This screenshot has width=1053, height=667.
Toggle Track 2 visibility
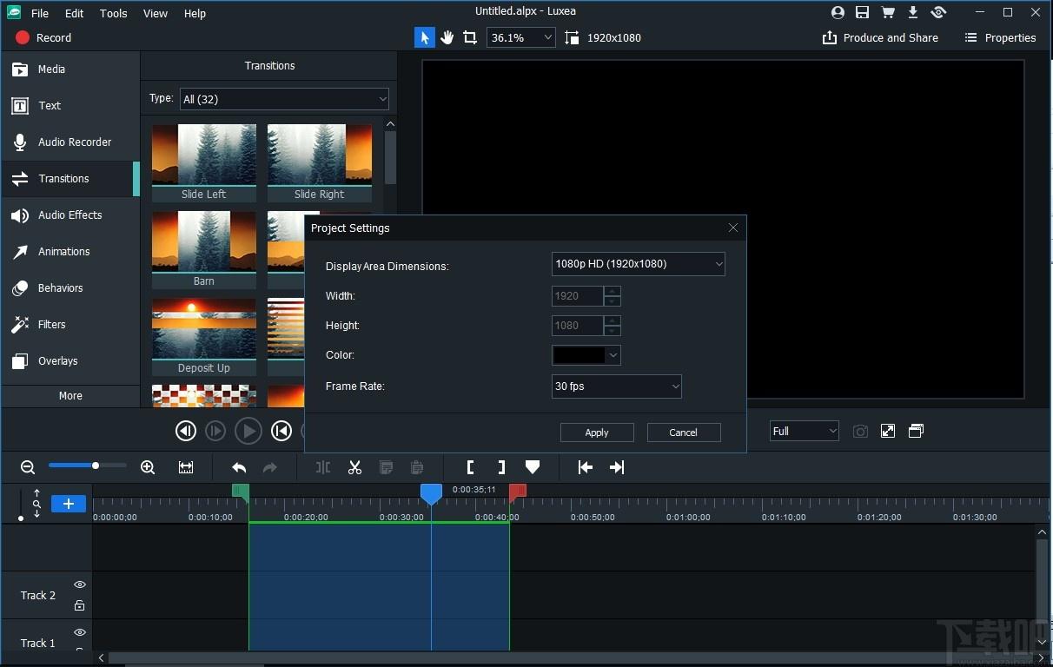click(x=80, y=584)
